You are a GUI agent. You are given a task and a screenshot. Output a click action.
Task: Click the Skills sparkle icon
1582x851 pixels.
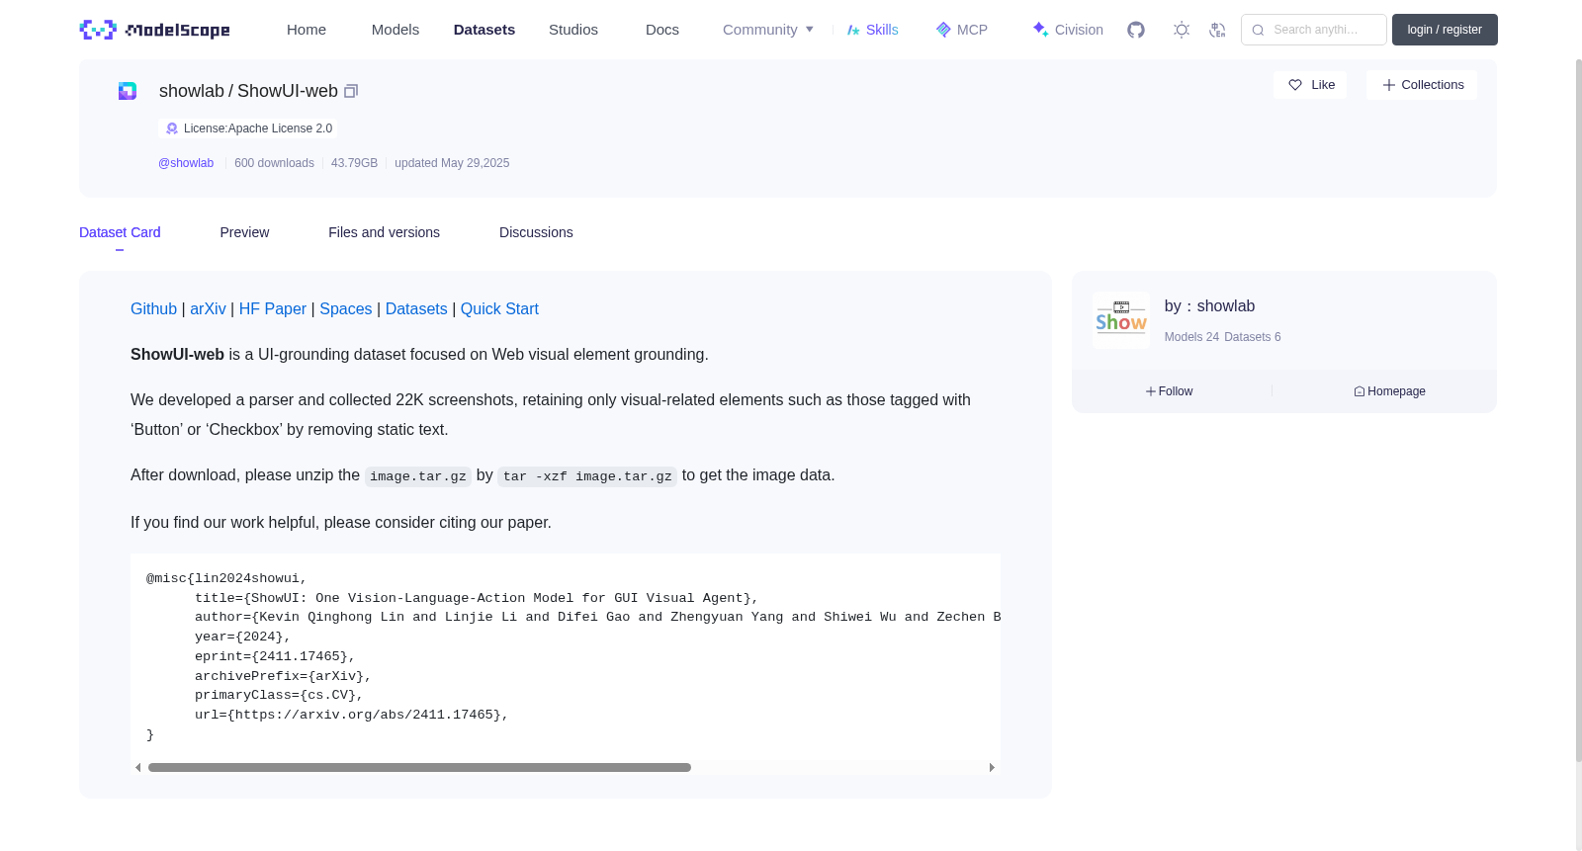point(853,30)
